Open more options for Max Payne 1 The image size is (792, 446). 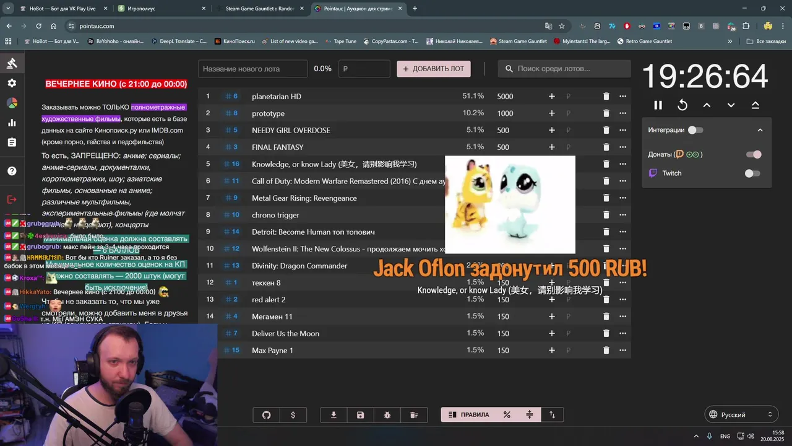pyautogui.click(x=622, y=351)
